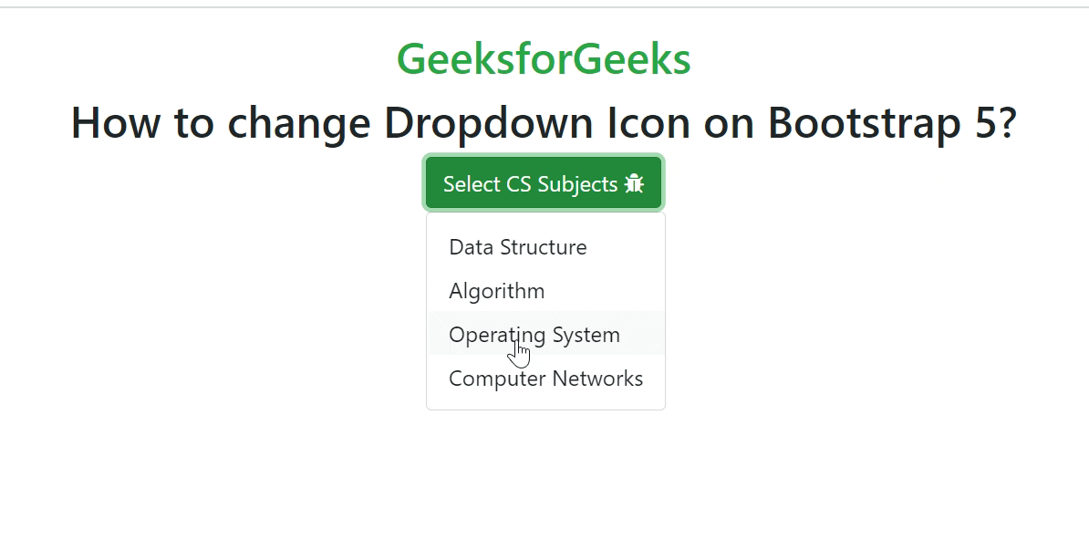1089x550 pixels.
Task: Choose Data Structure from the list
Action: point(518,247)
